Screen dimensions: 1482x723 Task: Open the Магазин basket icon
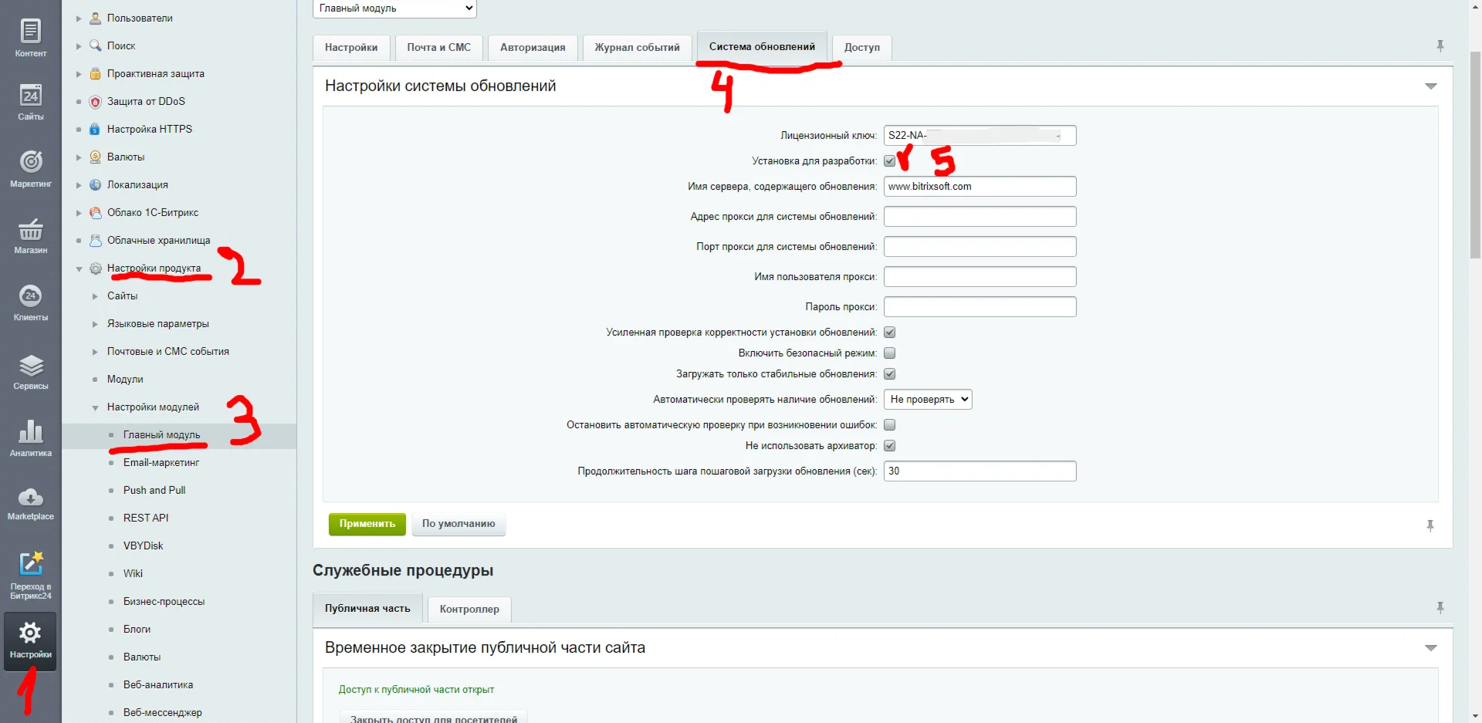[x=31, y=229]
